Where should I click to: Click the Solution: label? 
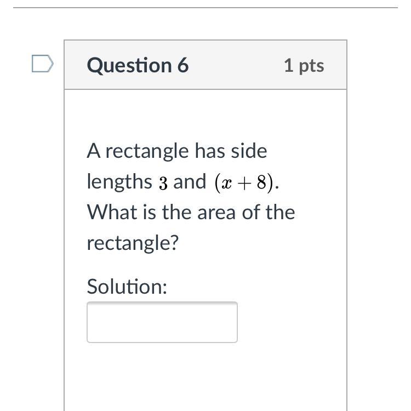[127, 286]
